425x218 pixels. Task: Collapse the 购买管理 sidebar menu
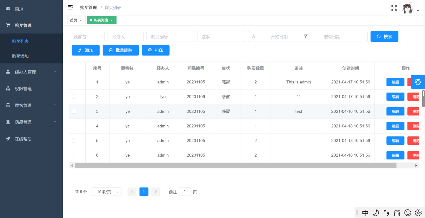31,25
